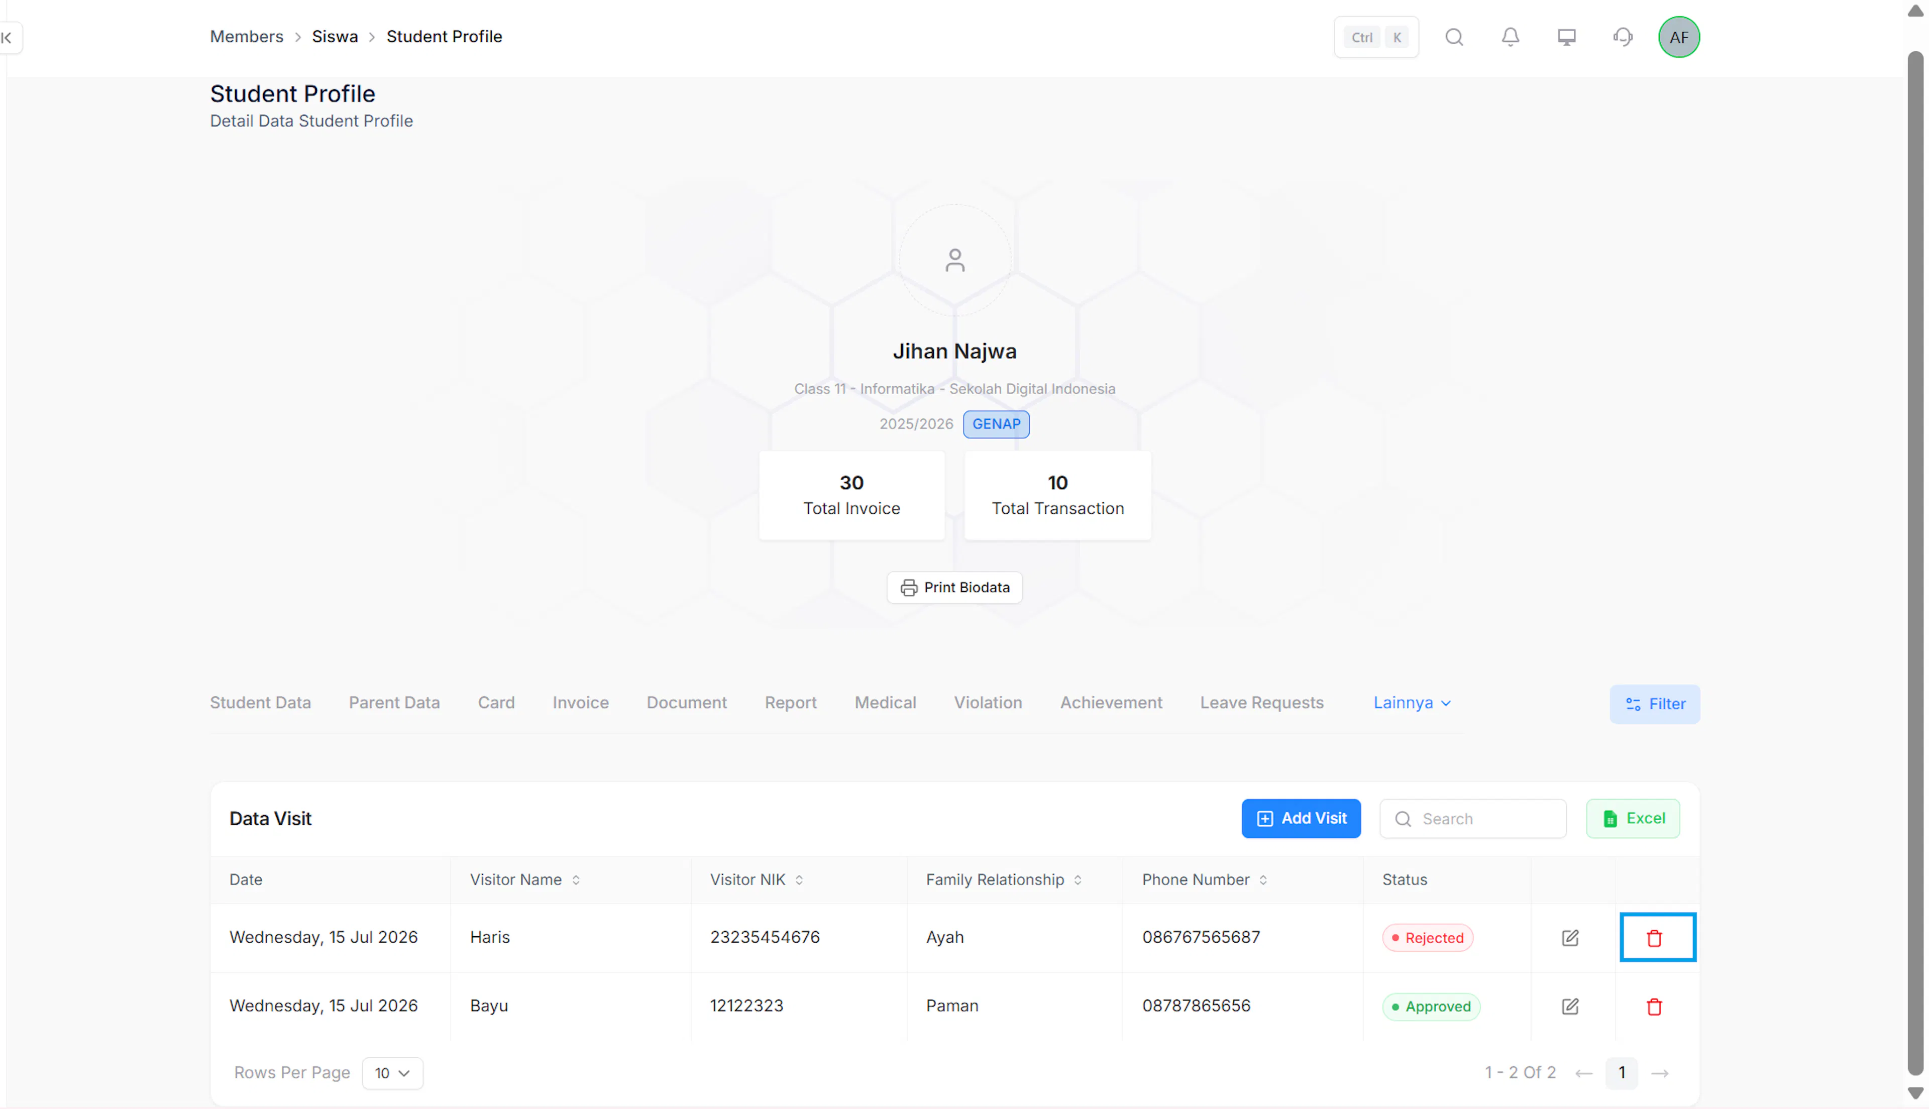Screen dimensions: 1929x1109
Task: Open the AF user avatar menu
Action: 1678,37
